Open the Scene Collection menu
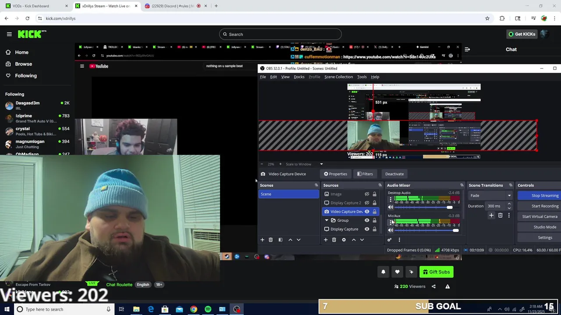Image resolution: width=561 pixels, height=315 pixels. coord(338,77)
